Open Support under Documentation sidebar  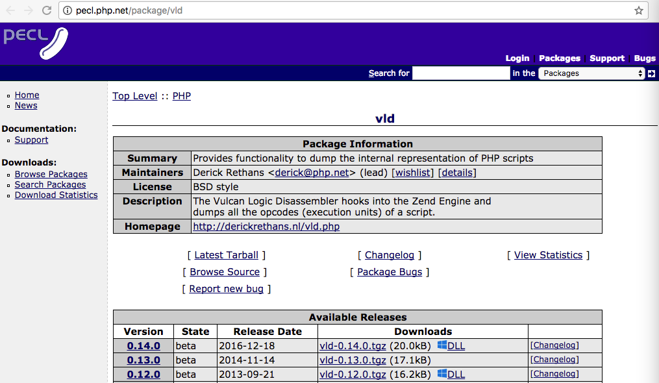click(x=32, y=140)
